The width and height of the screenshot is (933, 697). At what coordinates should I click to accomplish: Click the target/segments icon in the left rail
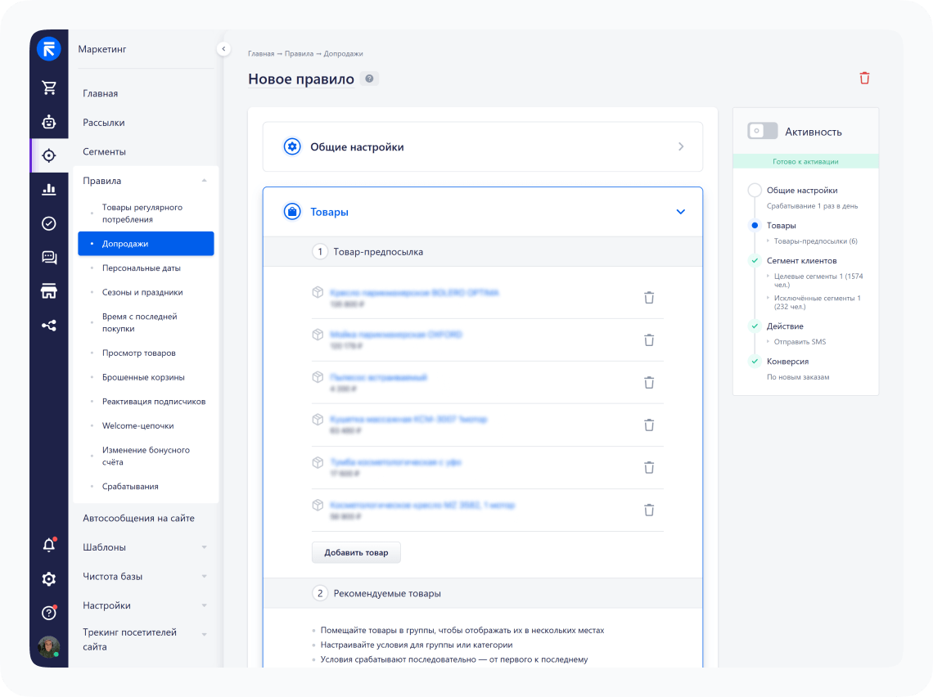click(49, 155)
